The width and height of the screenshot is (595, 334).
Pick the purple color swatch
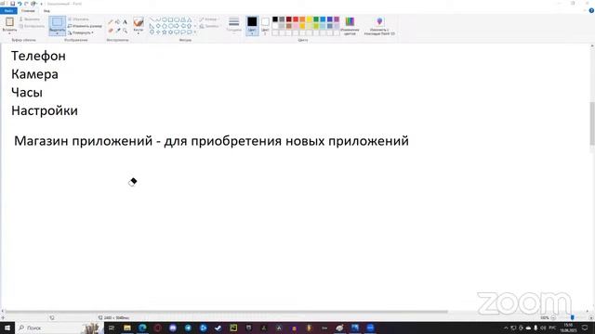(x=337, y=19)
